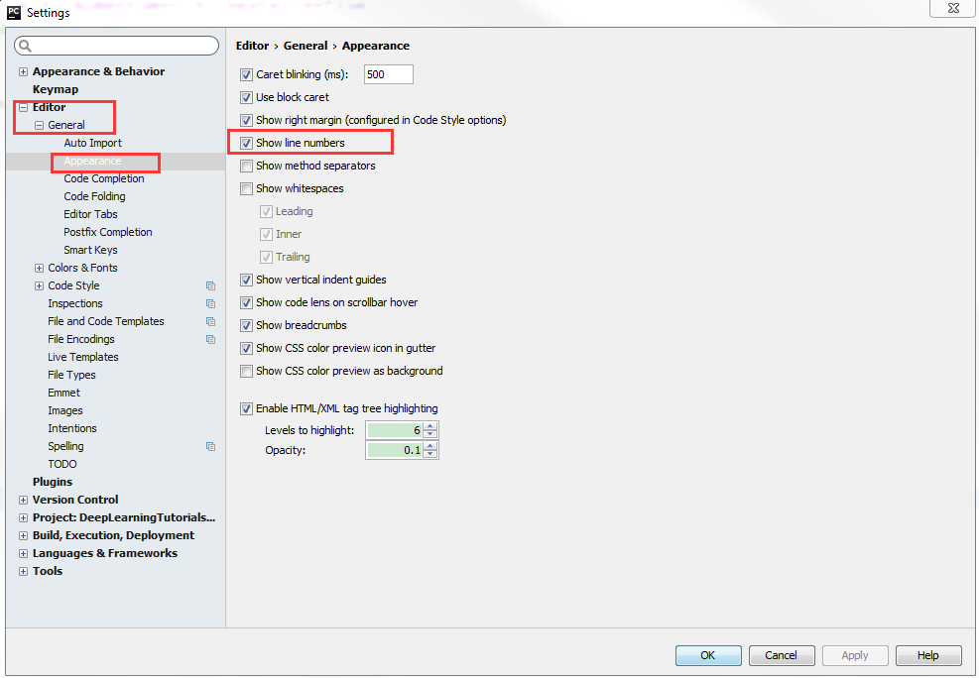
Task: Collapse the Editor tree node
Action: coord(23,107)
